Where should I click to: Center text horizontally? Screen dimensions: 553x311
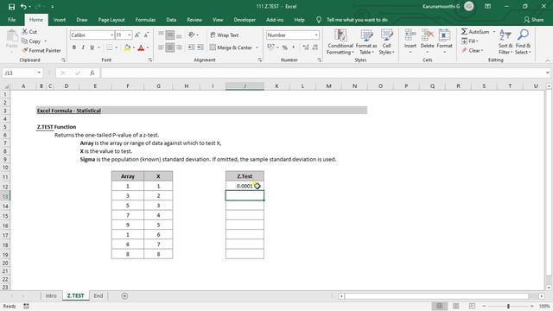click(x=170, y=48)
